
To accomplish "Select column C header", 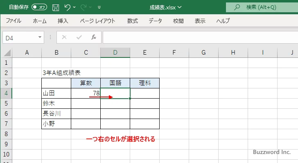I will click(x=86, y=53).
